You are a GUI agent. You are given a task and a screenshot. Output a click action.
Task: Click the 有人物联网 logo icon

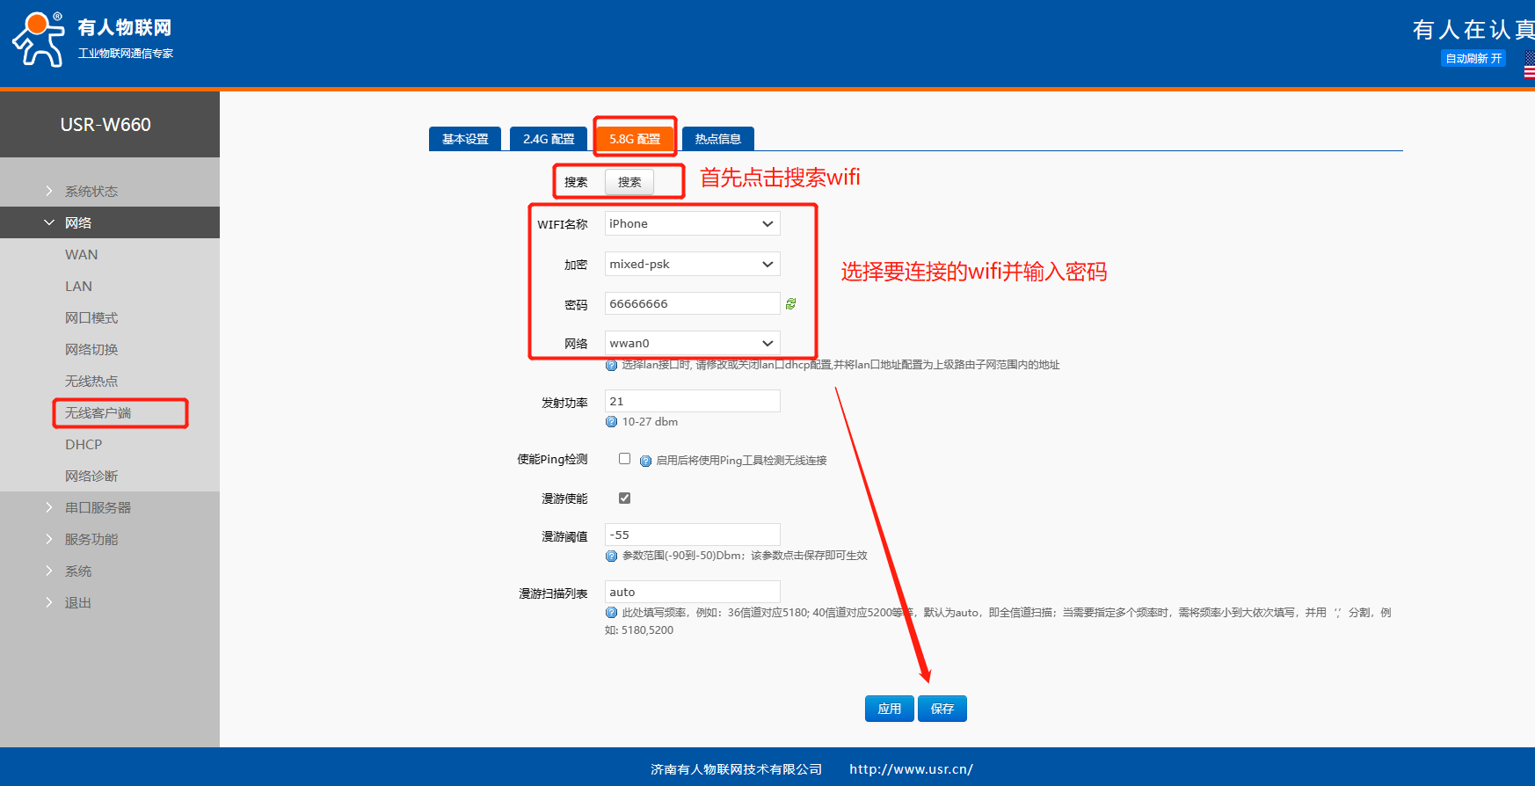38,40
